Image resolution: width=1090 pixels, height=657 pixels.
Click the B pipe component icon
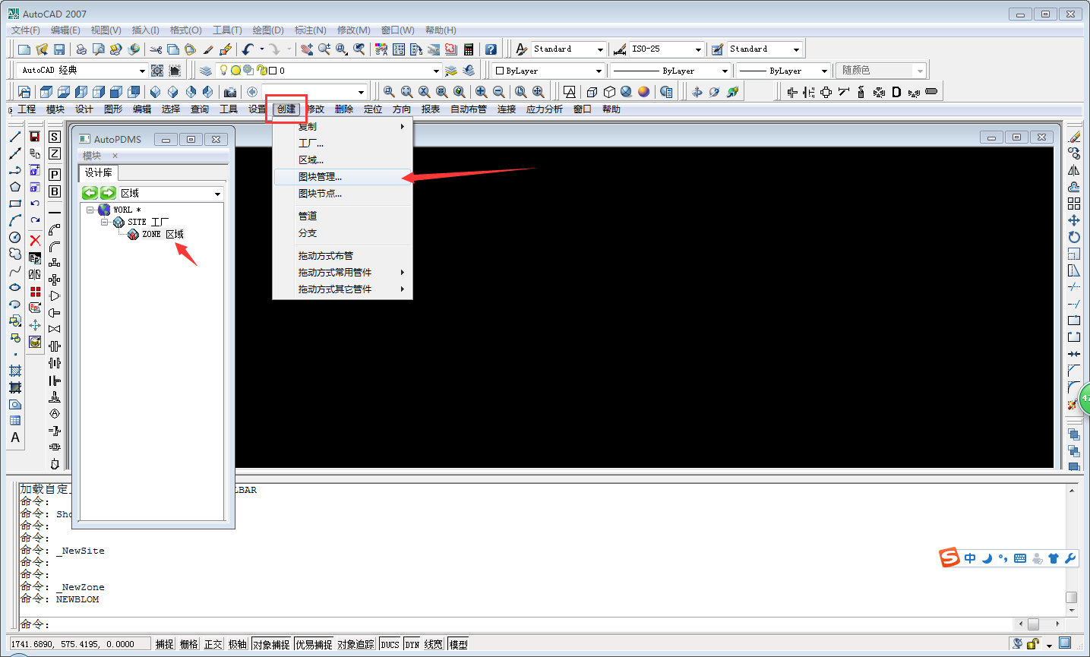tap(55, 191)
